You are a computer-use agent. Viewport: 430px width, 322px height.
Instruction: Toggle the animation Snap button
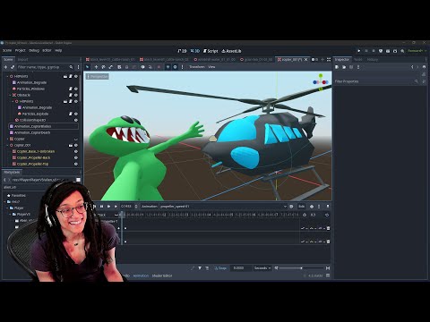pos(220,268)
